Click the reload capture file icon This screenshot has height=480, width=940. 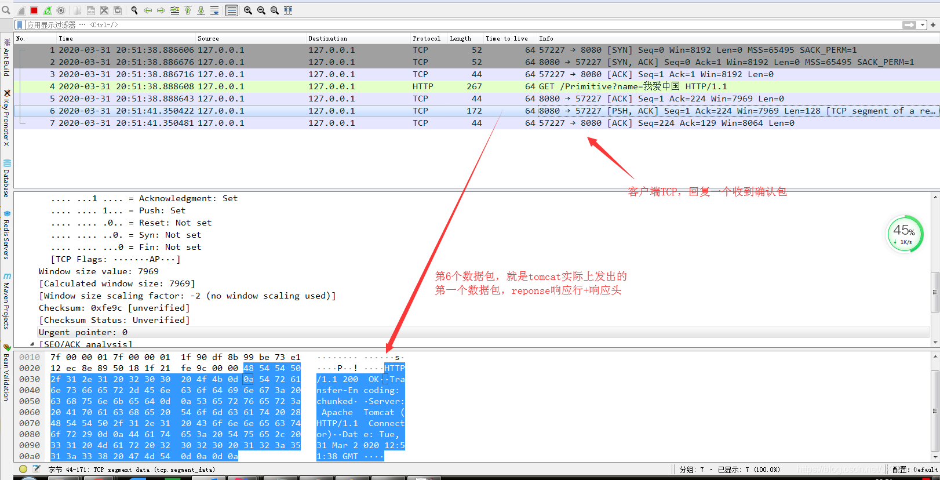tap(118, 10)
